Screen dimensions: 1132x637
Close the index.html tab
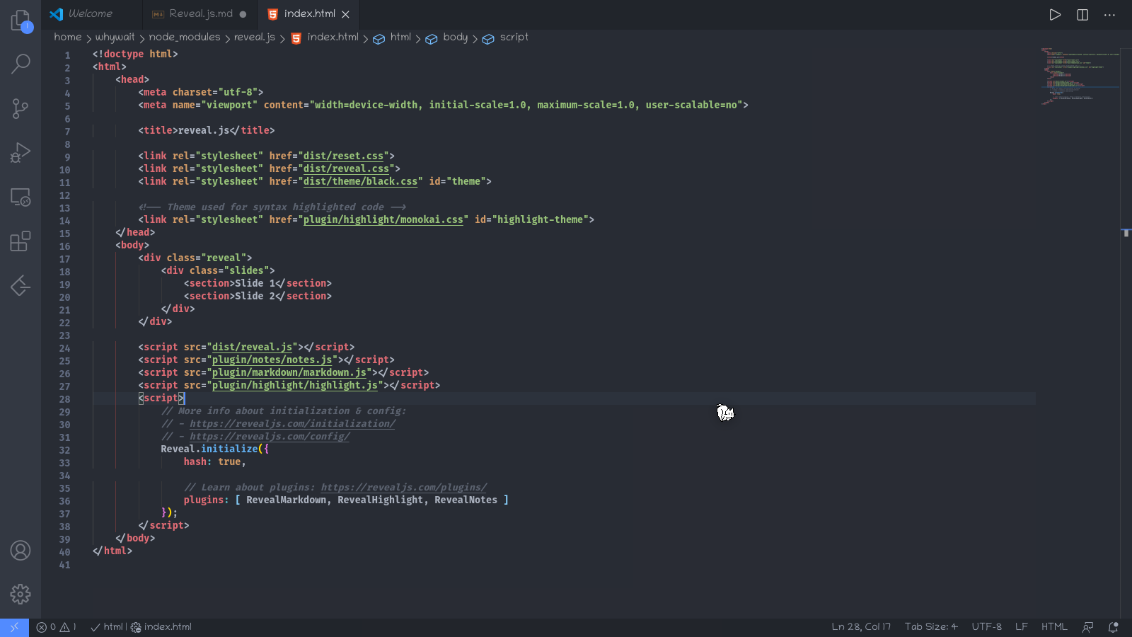point(345,14)
